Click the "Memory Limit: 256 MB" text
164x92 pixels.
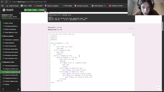point(55,30)
